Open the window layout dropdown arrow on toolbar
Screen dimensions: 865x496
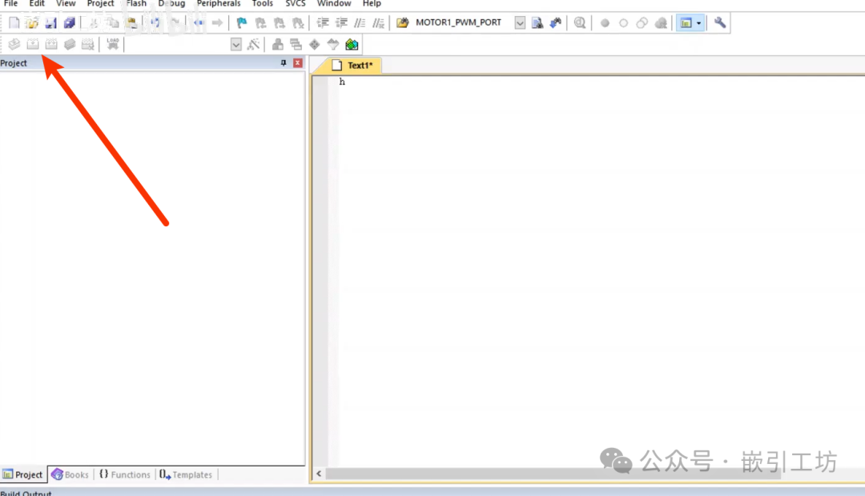pyautogui.click(x=698, y=22)
